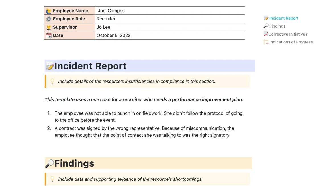The height and width of the screenshot is (193, 321).
Task: Click the memo icon beside Incident Report heading
Action: click(50, 66)
